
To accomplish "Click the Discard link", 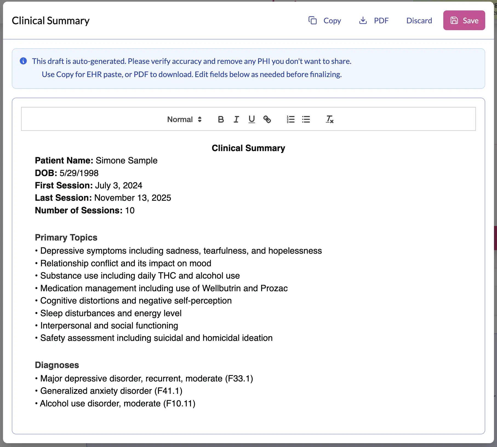I will [419, 20].
